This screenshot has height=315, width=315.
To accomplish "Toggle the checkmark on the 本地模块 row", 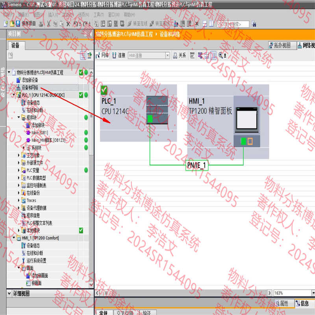I will 81,230.
